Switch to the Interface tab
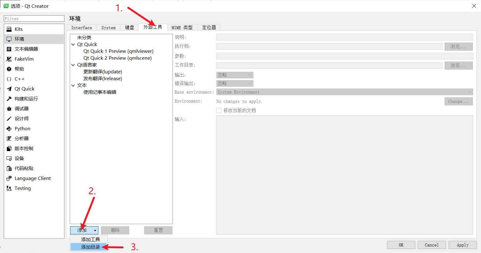The image size is (481, 253). coord(82,28)
